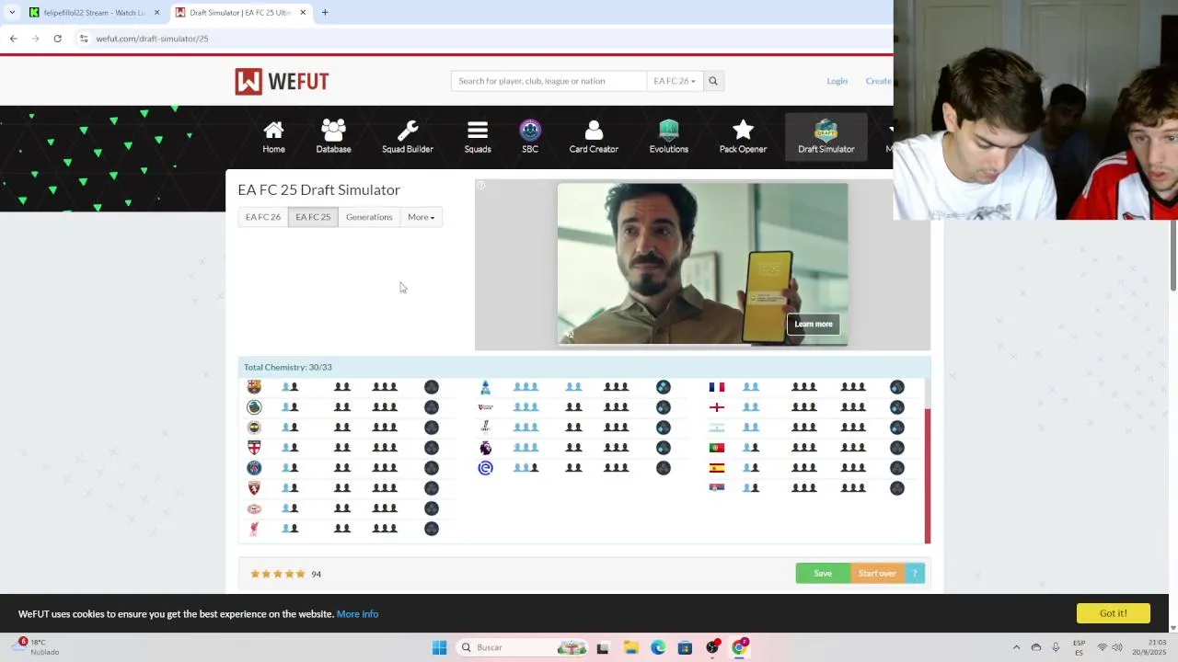Click the chemistry ball in the France row
Image resolution: width=1178 pixels, height=662 pixels.
(897, 387)
